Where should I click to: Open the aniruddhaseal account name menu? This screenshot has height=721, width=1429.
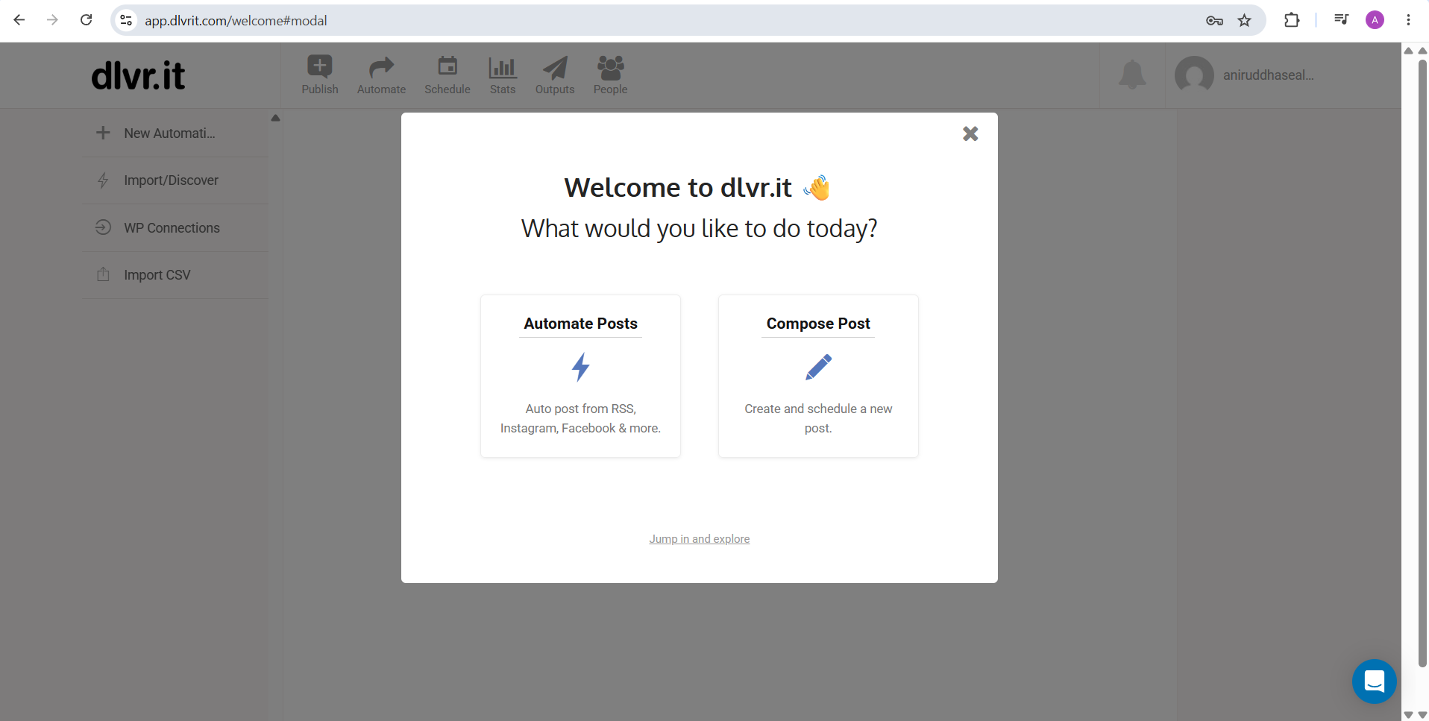[x=1268, y=75]
